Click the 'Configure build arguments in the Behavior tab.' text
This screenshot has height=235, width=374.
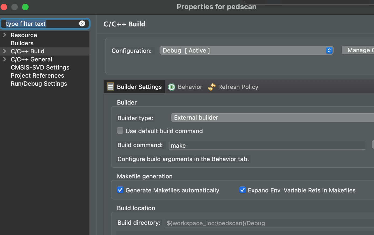[183, 159]
